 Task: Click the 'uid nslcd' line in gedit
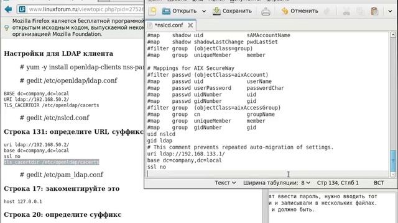161,134
